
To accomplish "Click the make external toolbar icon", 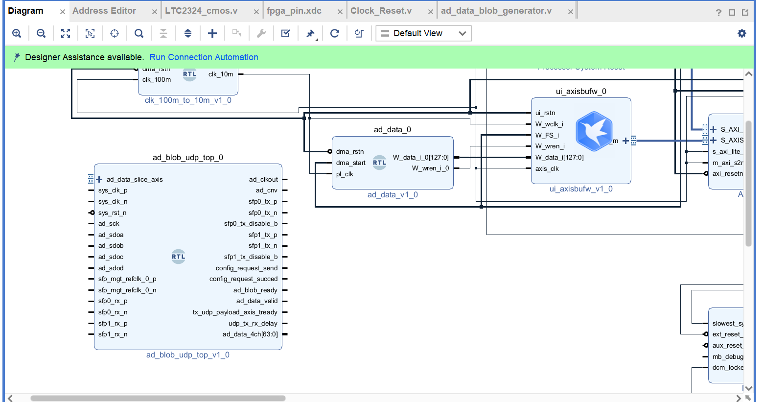I will [x=237, y=33].
